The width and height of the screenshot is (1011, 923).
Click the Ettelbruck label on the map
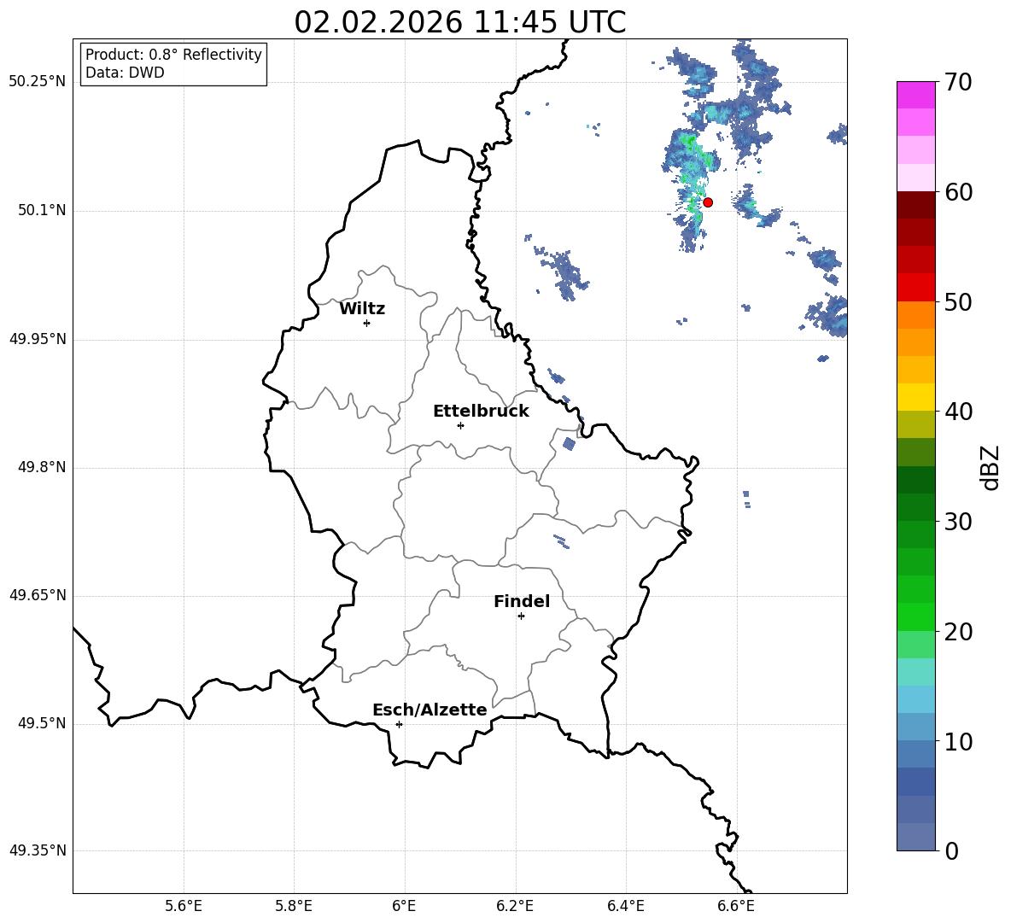[x=481, y=412]
